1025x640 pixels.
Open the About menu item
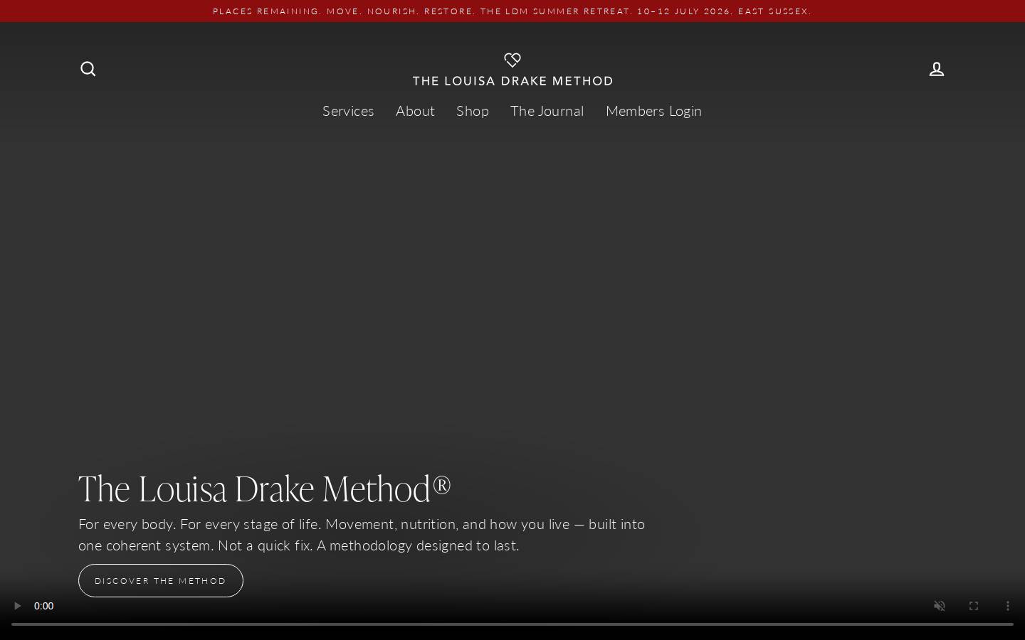pos(415,111)
